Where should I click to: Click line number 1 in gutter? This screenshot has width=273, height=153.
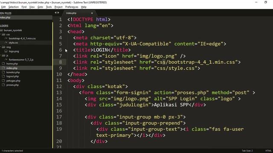click(60, 20)
